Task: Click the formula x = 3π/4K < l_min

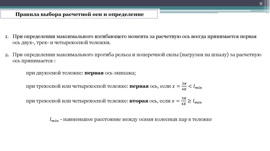Action: (187, 86)
